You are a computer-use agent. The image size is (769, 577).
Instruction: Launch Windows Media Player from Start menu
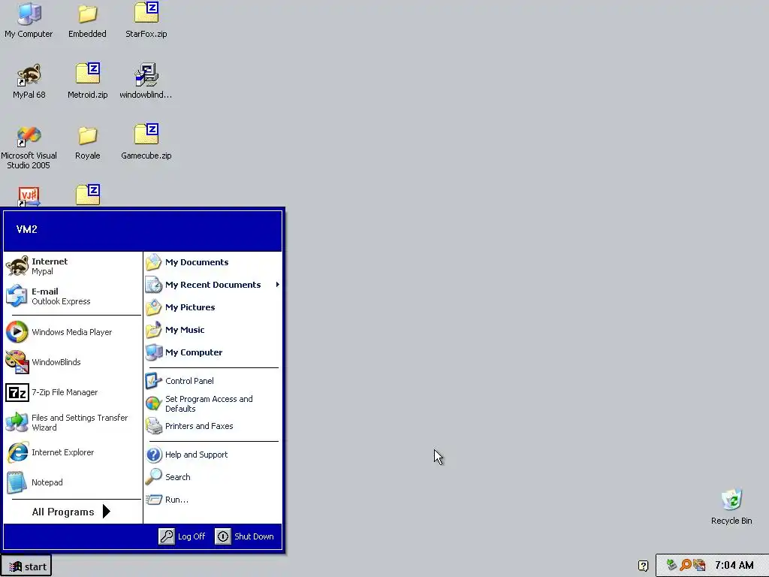(73, 332)
